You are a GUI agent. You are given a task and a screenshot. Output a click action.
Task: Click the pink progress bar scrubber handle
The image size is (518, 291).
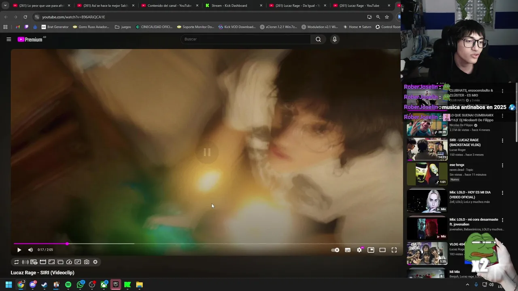click(67, 244)
